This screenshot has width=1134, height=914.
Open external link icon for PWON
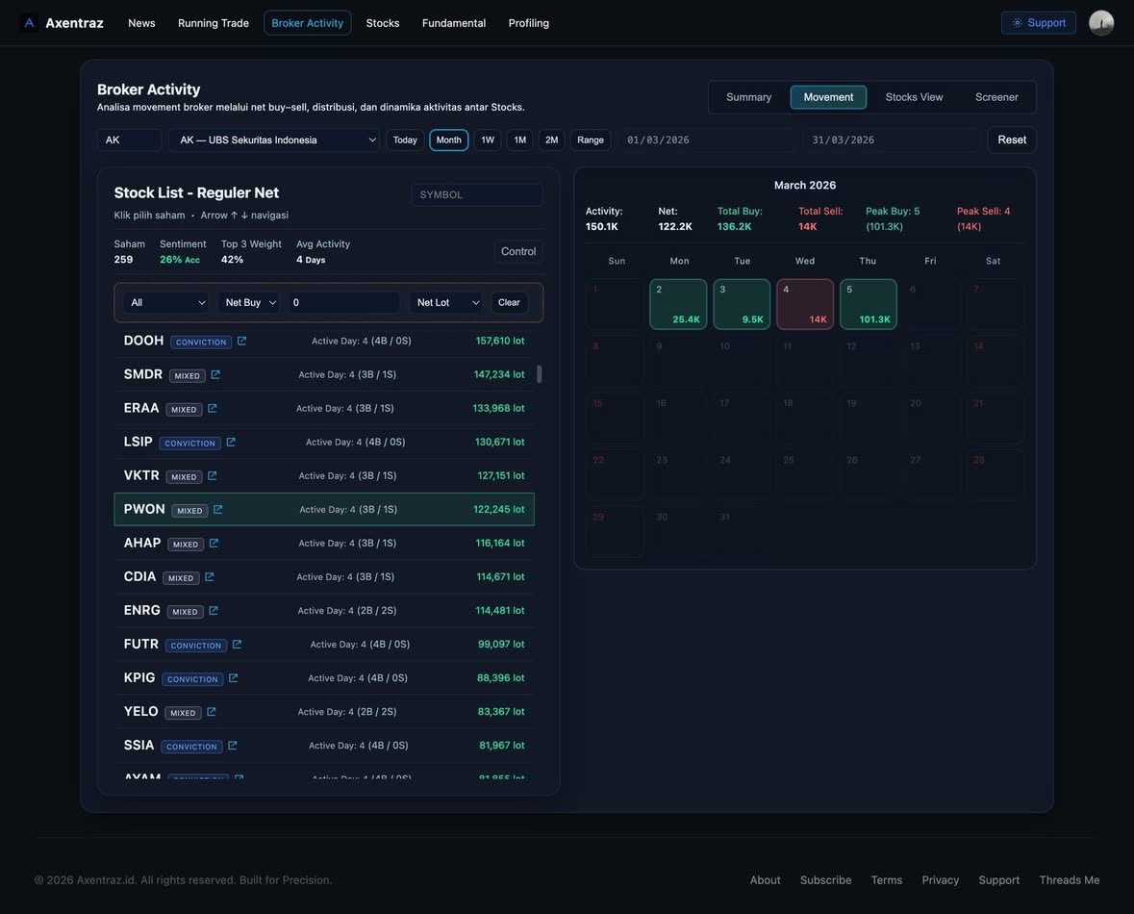217,510
